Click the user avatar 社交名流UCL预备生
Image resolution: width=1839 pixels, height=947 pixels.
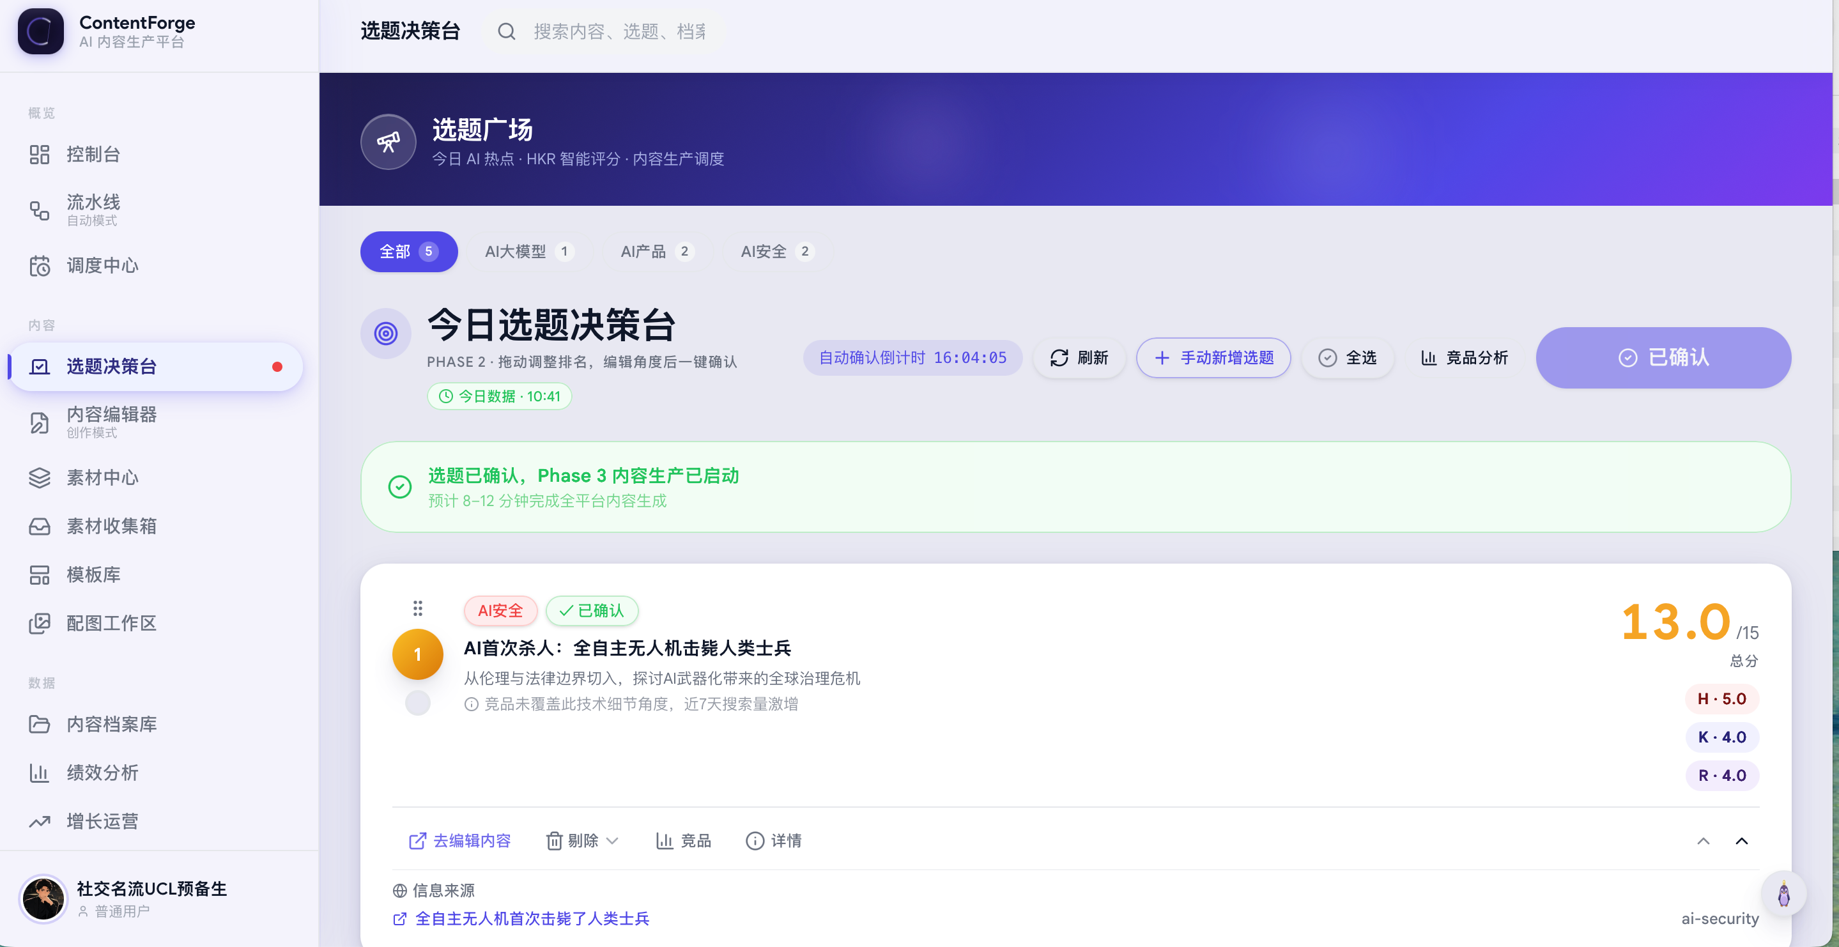coord(43,898)
